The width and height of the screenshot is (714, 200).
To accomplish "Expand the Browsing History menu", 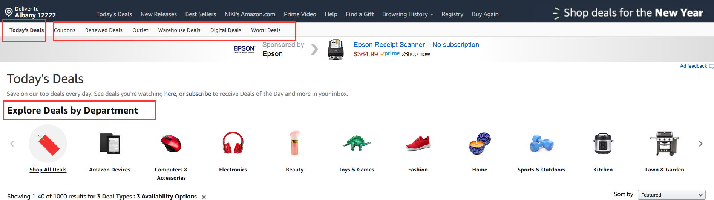I will [x=408, y=14].
